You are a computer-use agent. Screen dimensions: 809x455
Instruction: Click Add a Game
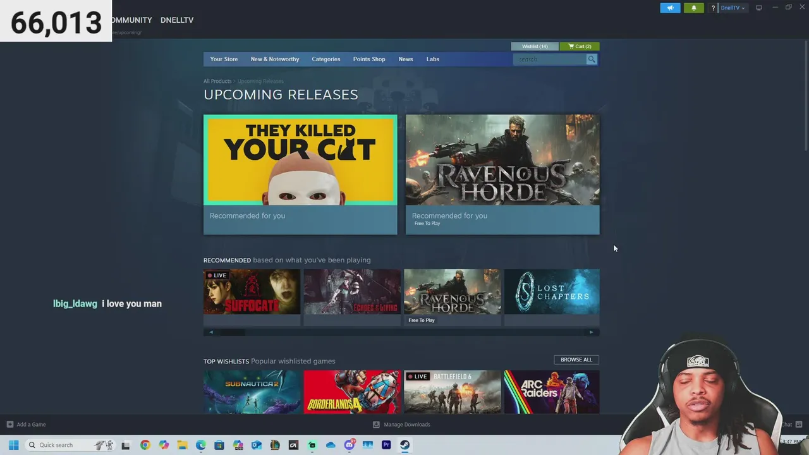coord(26,425)
